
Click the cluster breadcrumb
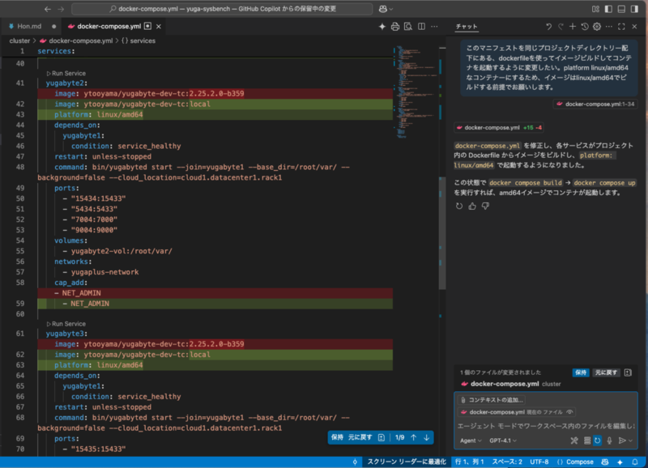pyautogui.click(x=19, y=41)
